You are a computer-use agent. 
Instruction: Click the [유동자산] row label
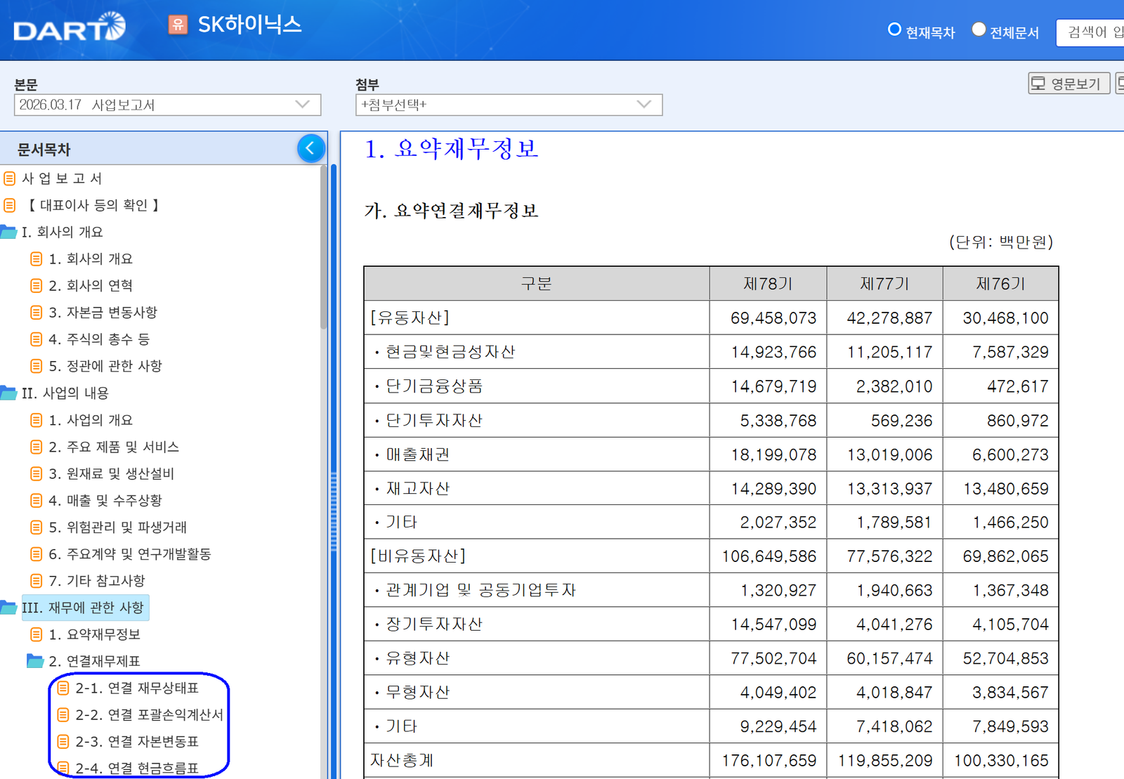(x=410, y=318)
